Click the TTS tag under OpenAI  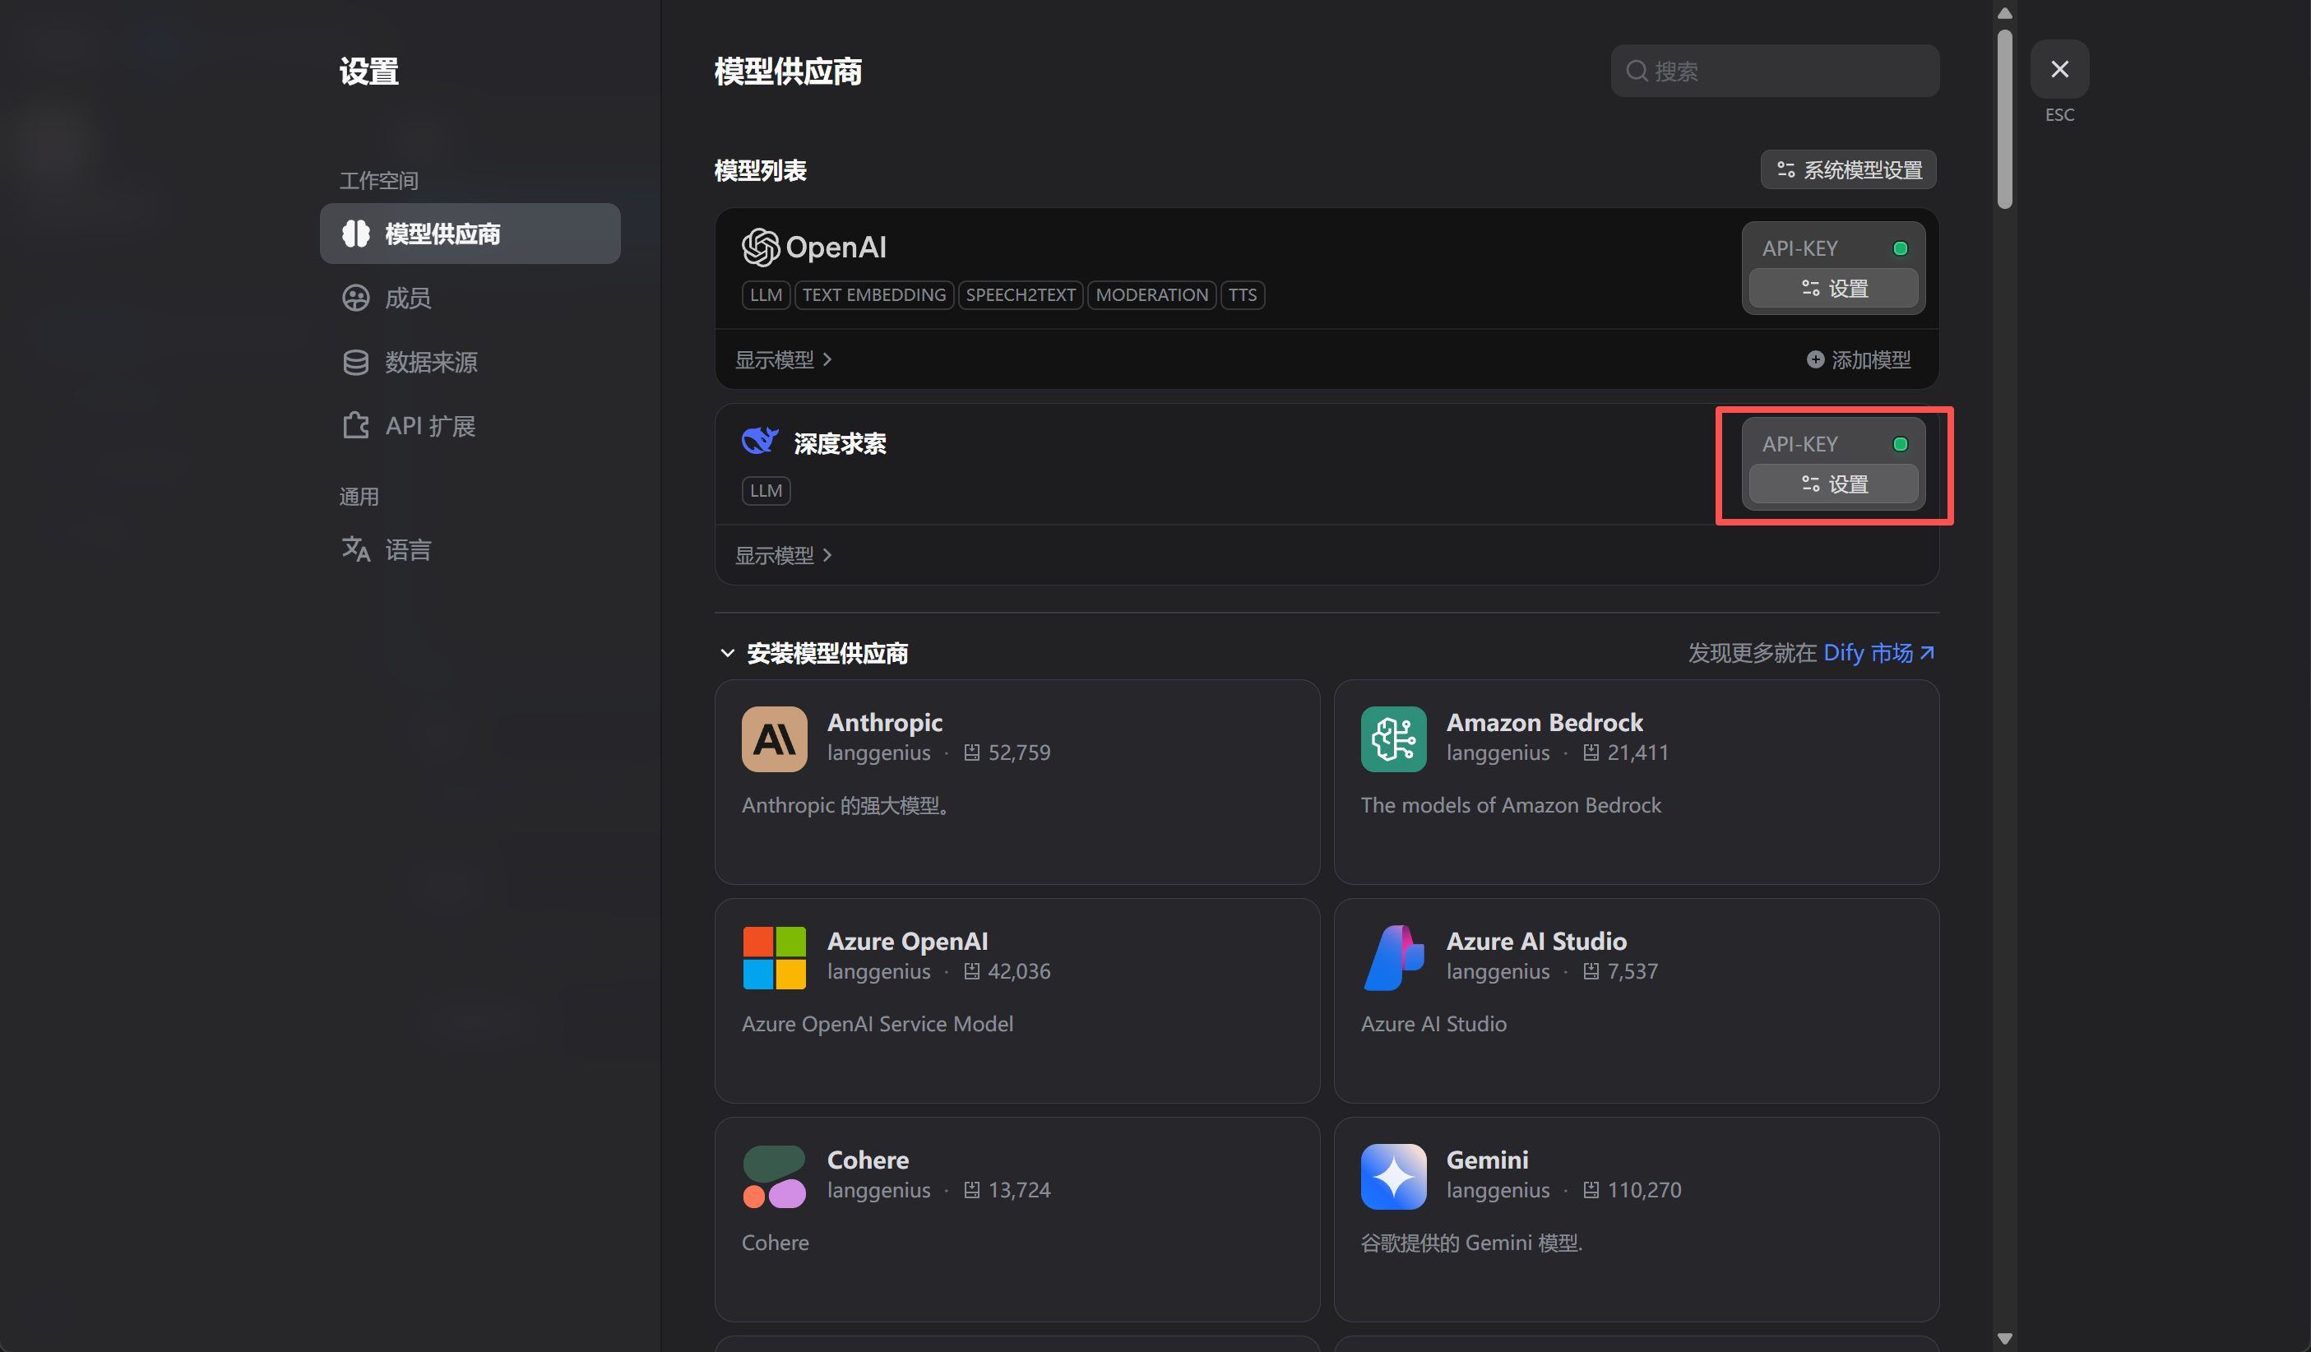1243,294
